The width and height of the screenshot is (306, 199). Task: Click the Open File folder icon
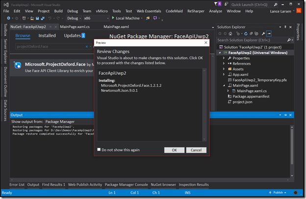click(32, 18)
